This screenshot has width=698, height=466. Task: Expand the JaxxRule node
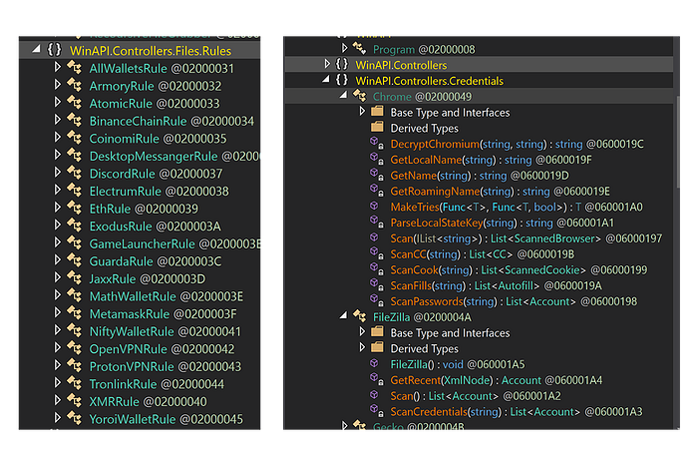pos(58,278)
